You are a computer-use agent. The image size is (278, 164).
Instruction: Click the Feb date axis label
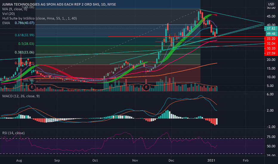tap(245, 160)
